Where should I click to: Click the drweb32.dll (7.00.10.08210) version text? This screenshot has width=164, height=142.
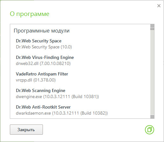point(43,63)
